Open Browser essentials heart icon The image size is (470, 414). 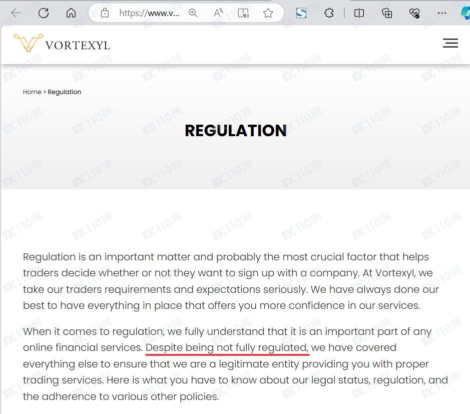tap(414, 13)
